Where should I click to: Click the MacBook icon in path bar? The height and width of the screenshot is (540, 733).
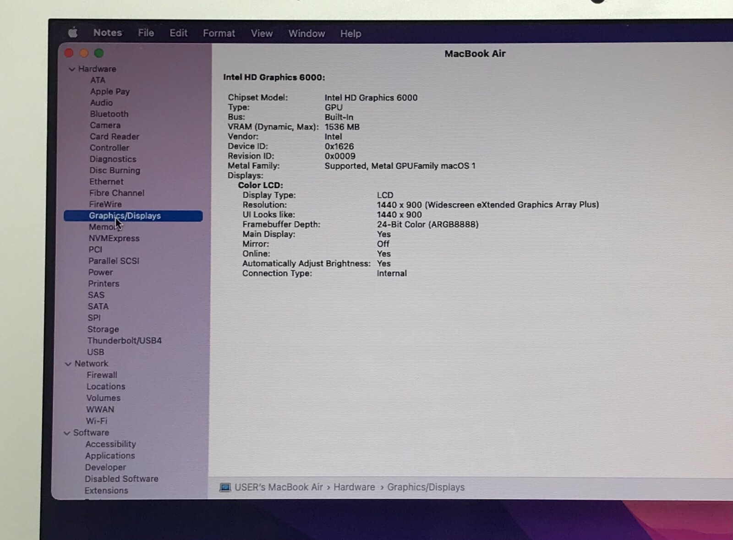[x=225, y=487]
